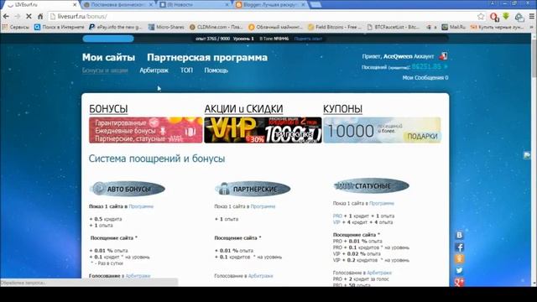This screenshot has width=537, height=302.
Task: Open the red guaranteed bonuses banner
Action: tap(145, 130)
